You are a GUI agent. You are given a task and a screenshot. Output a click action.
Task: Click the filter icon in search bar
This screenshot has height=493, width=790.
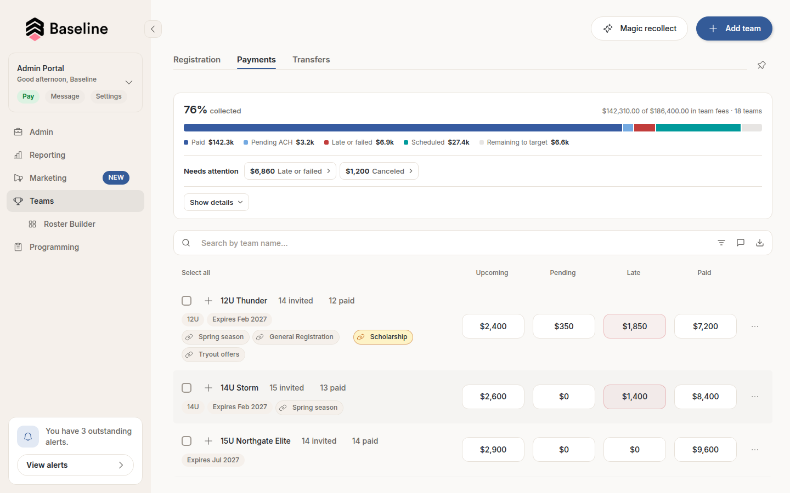tap(721, 243)
